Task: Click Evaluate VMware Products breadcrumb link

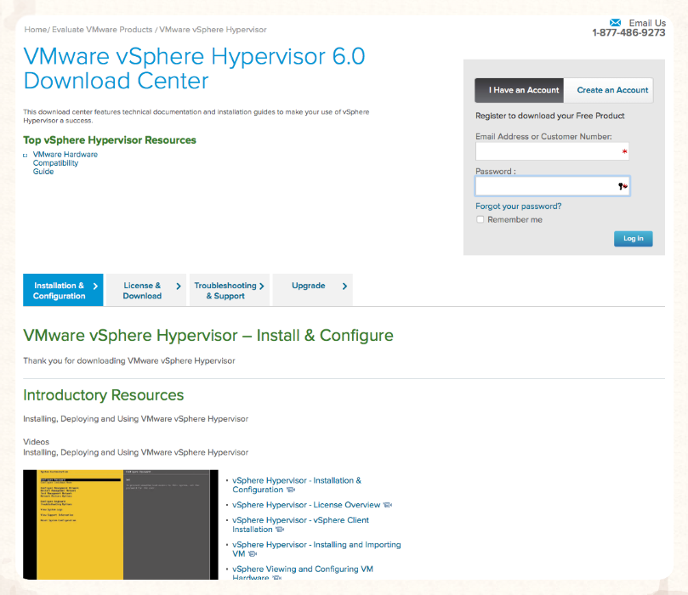Action: pyautogui.click(x=101, y=30)
